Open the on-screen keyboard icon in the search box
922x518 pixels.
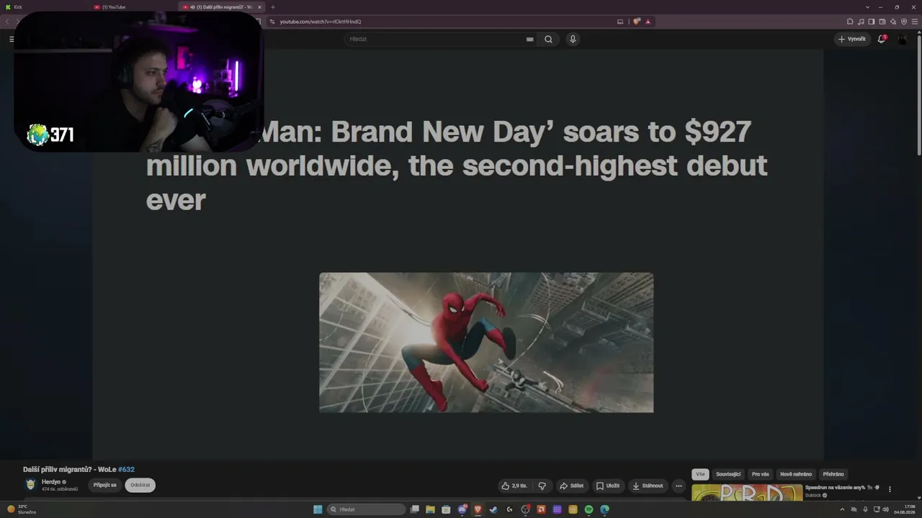pyautogui.click(x=530, y=40)
